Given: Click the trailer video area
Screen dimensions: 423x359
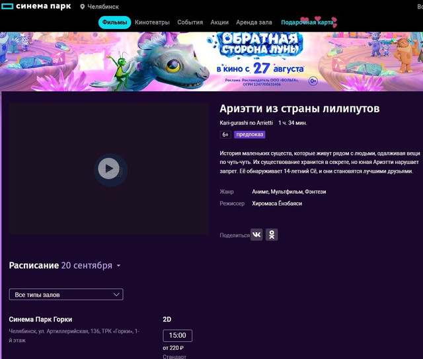Looking at the screenshot, I should (108, 169).
